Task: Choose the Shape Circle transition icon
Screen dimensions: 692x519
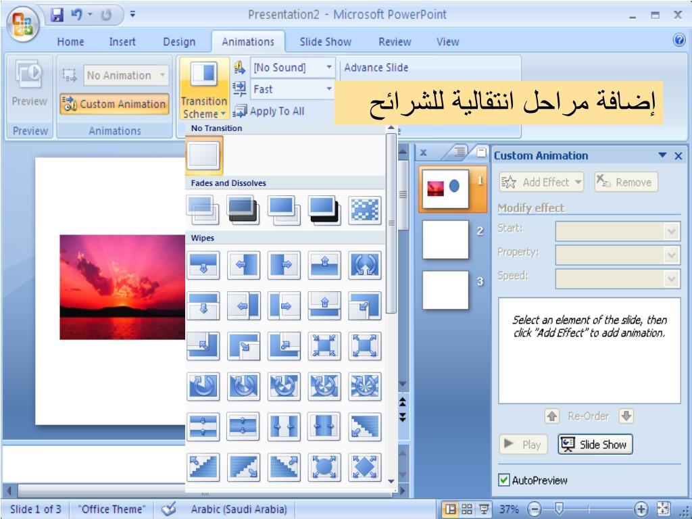Action: point(324,467)
